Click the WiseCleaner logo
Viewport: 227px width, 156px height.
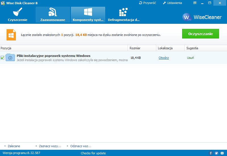pyautogui.click(x=202, y=17)
